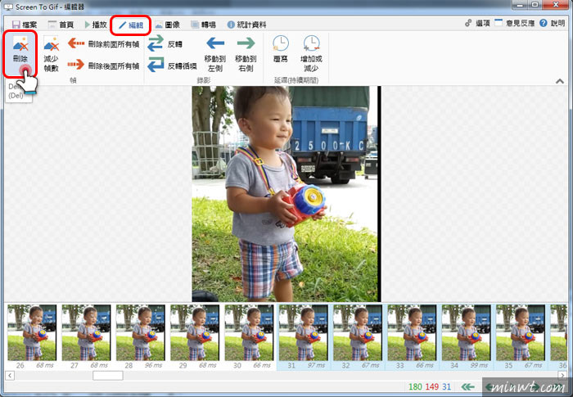Click the total frame count 180
The height and width of the screenshot is (397, 573).
click(x=415, y=386)
